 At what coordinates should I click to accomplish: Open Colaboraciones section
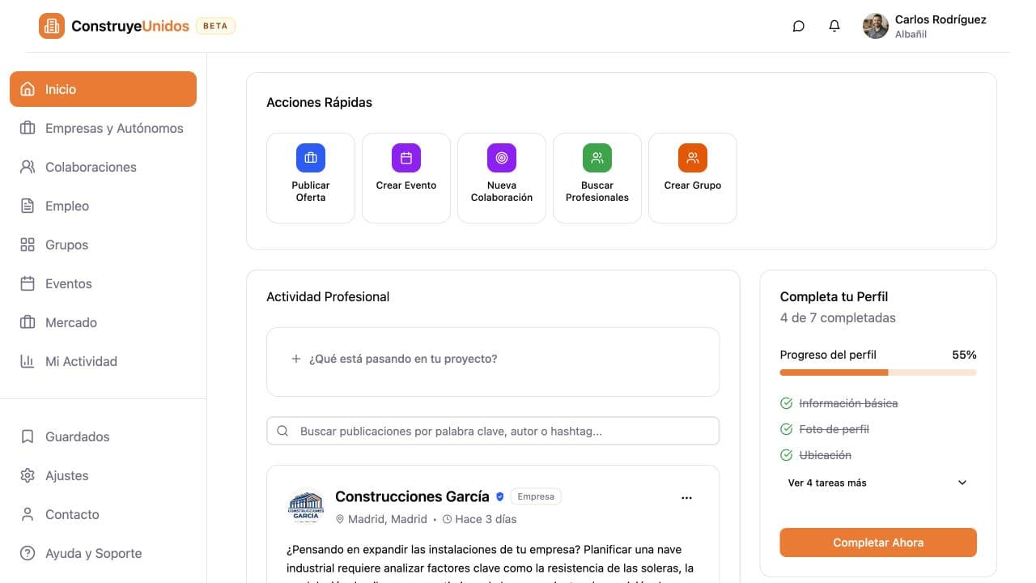[103, 167]
